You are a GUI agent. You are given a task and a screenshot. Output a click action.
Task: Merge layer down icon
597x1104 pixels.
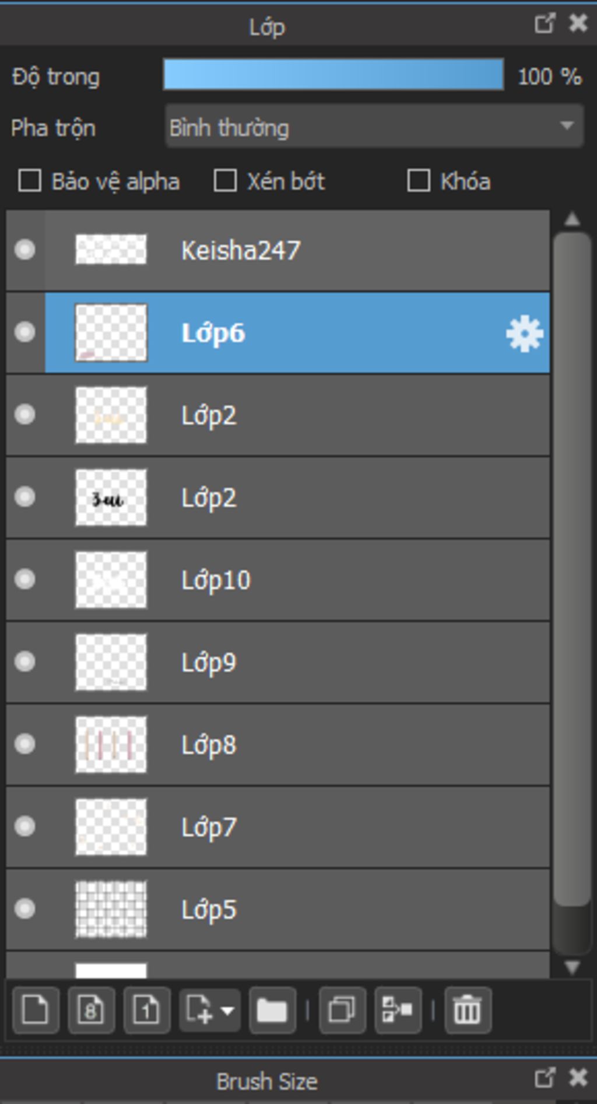pos(398,1010)
